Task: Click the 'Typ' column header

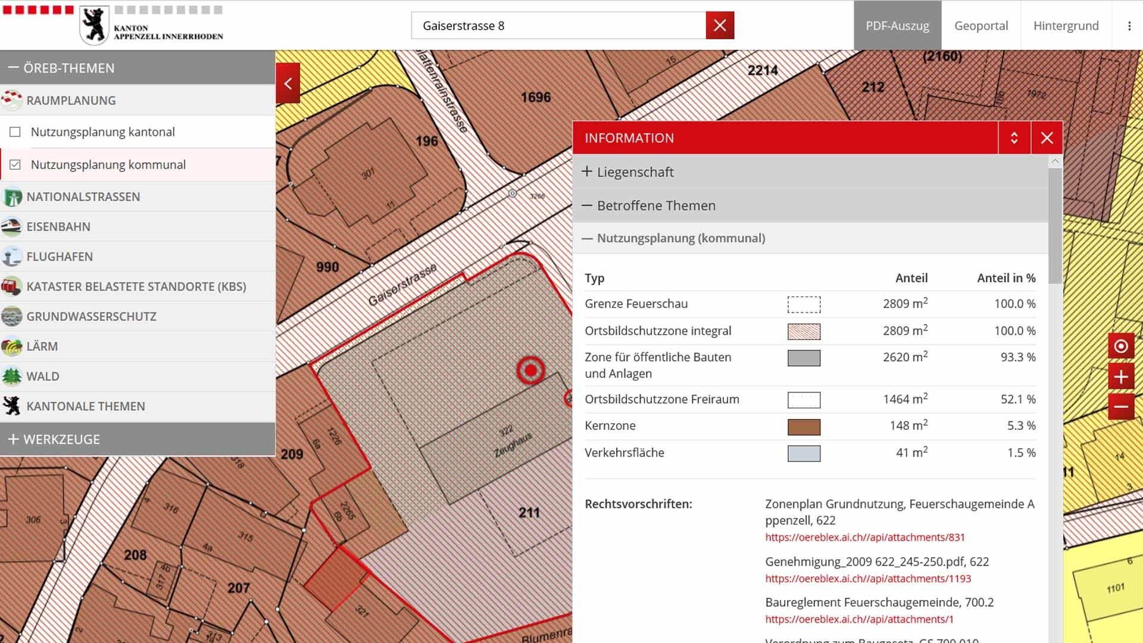Action: 594,278
